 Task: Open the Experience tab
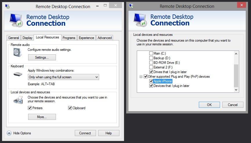(86, 38)
